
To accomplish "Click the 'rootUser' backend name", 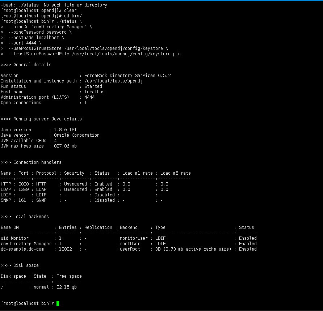I will 130,244.
